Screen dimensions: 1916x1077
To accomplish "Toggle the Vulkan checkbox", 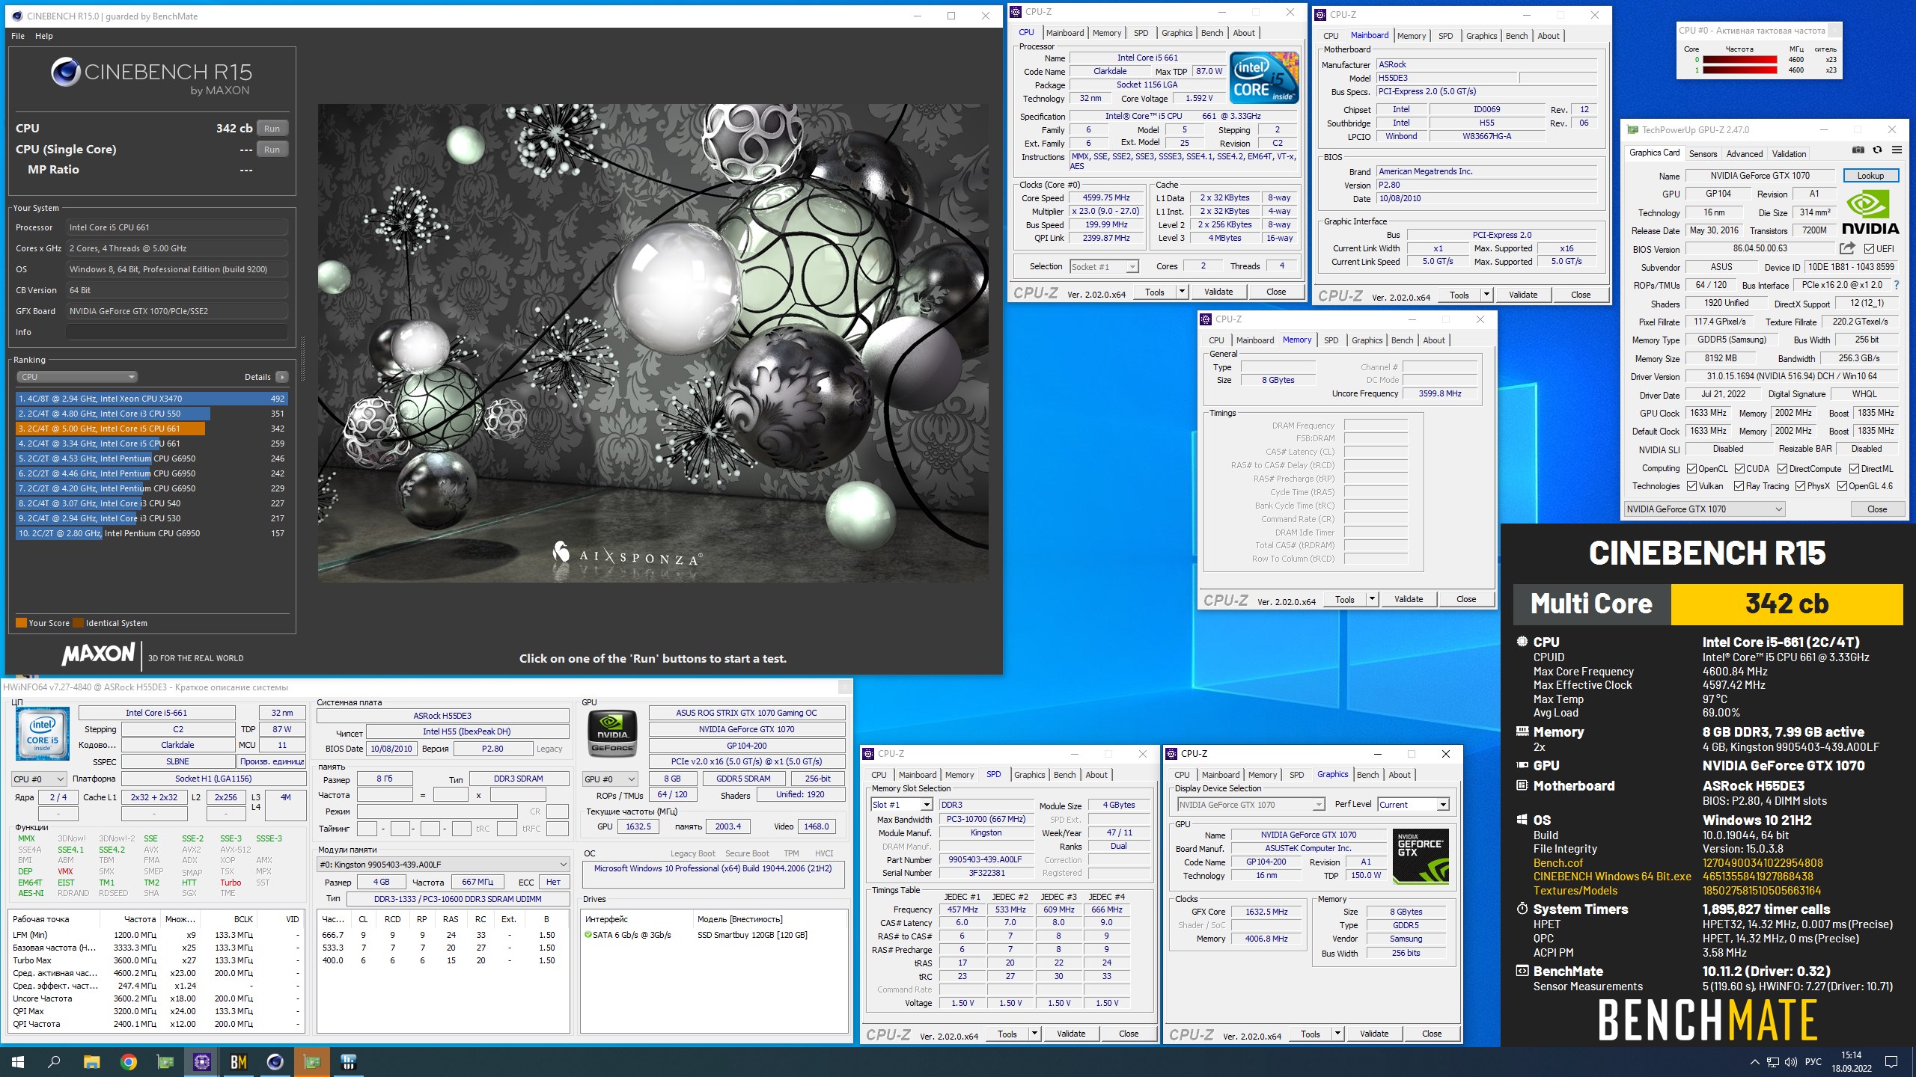I will [1691, 486].
